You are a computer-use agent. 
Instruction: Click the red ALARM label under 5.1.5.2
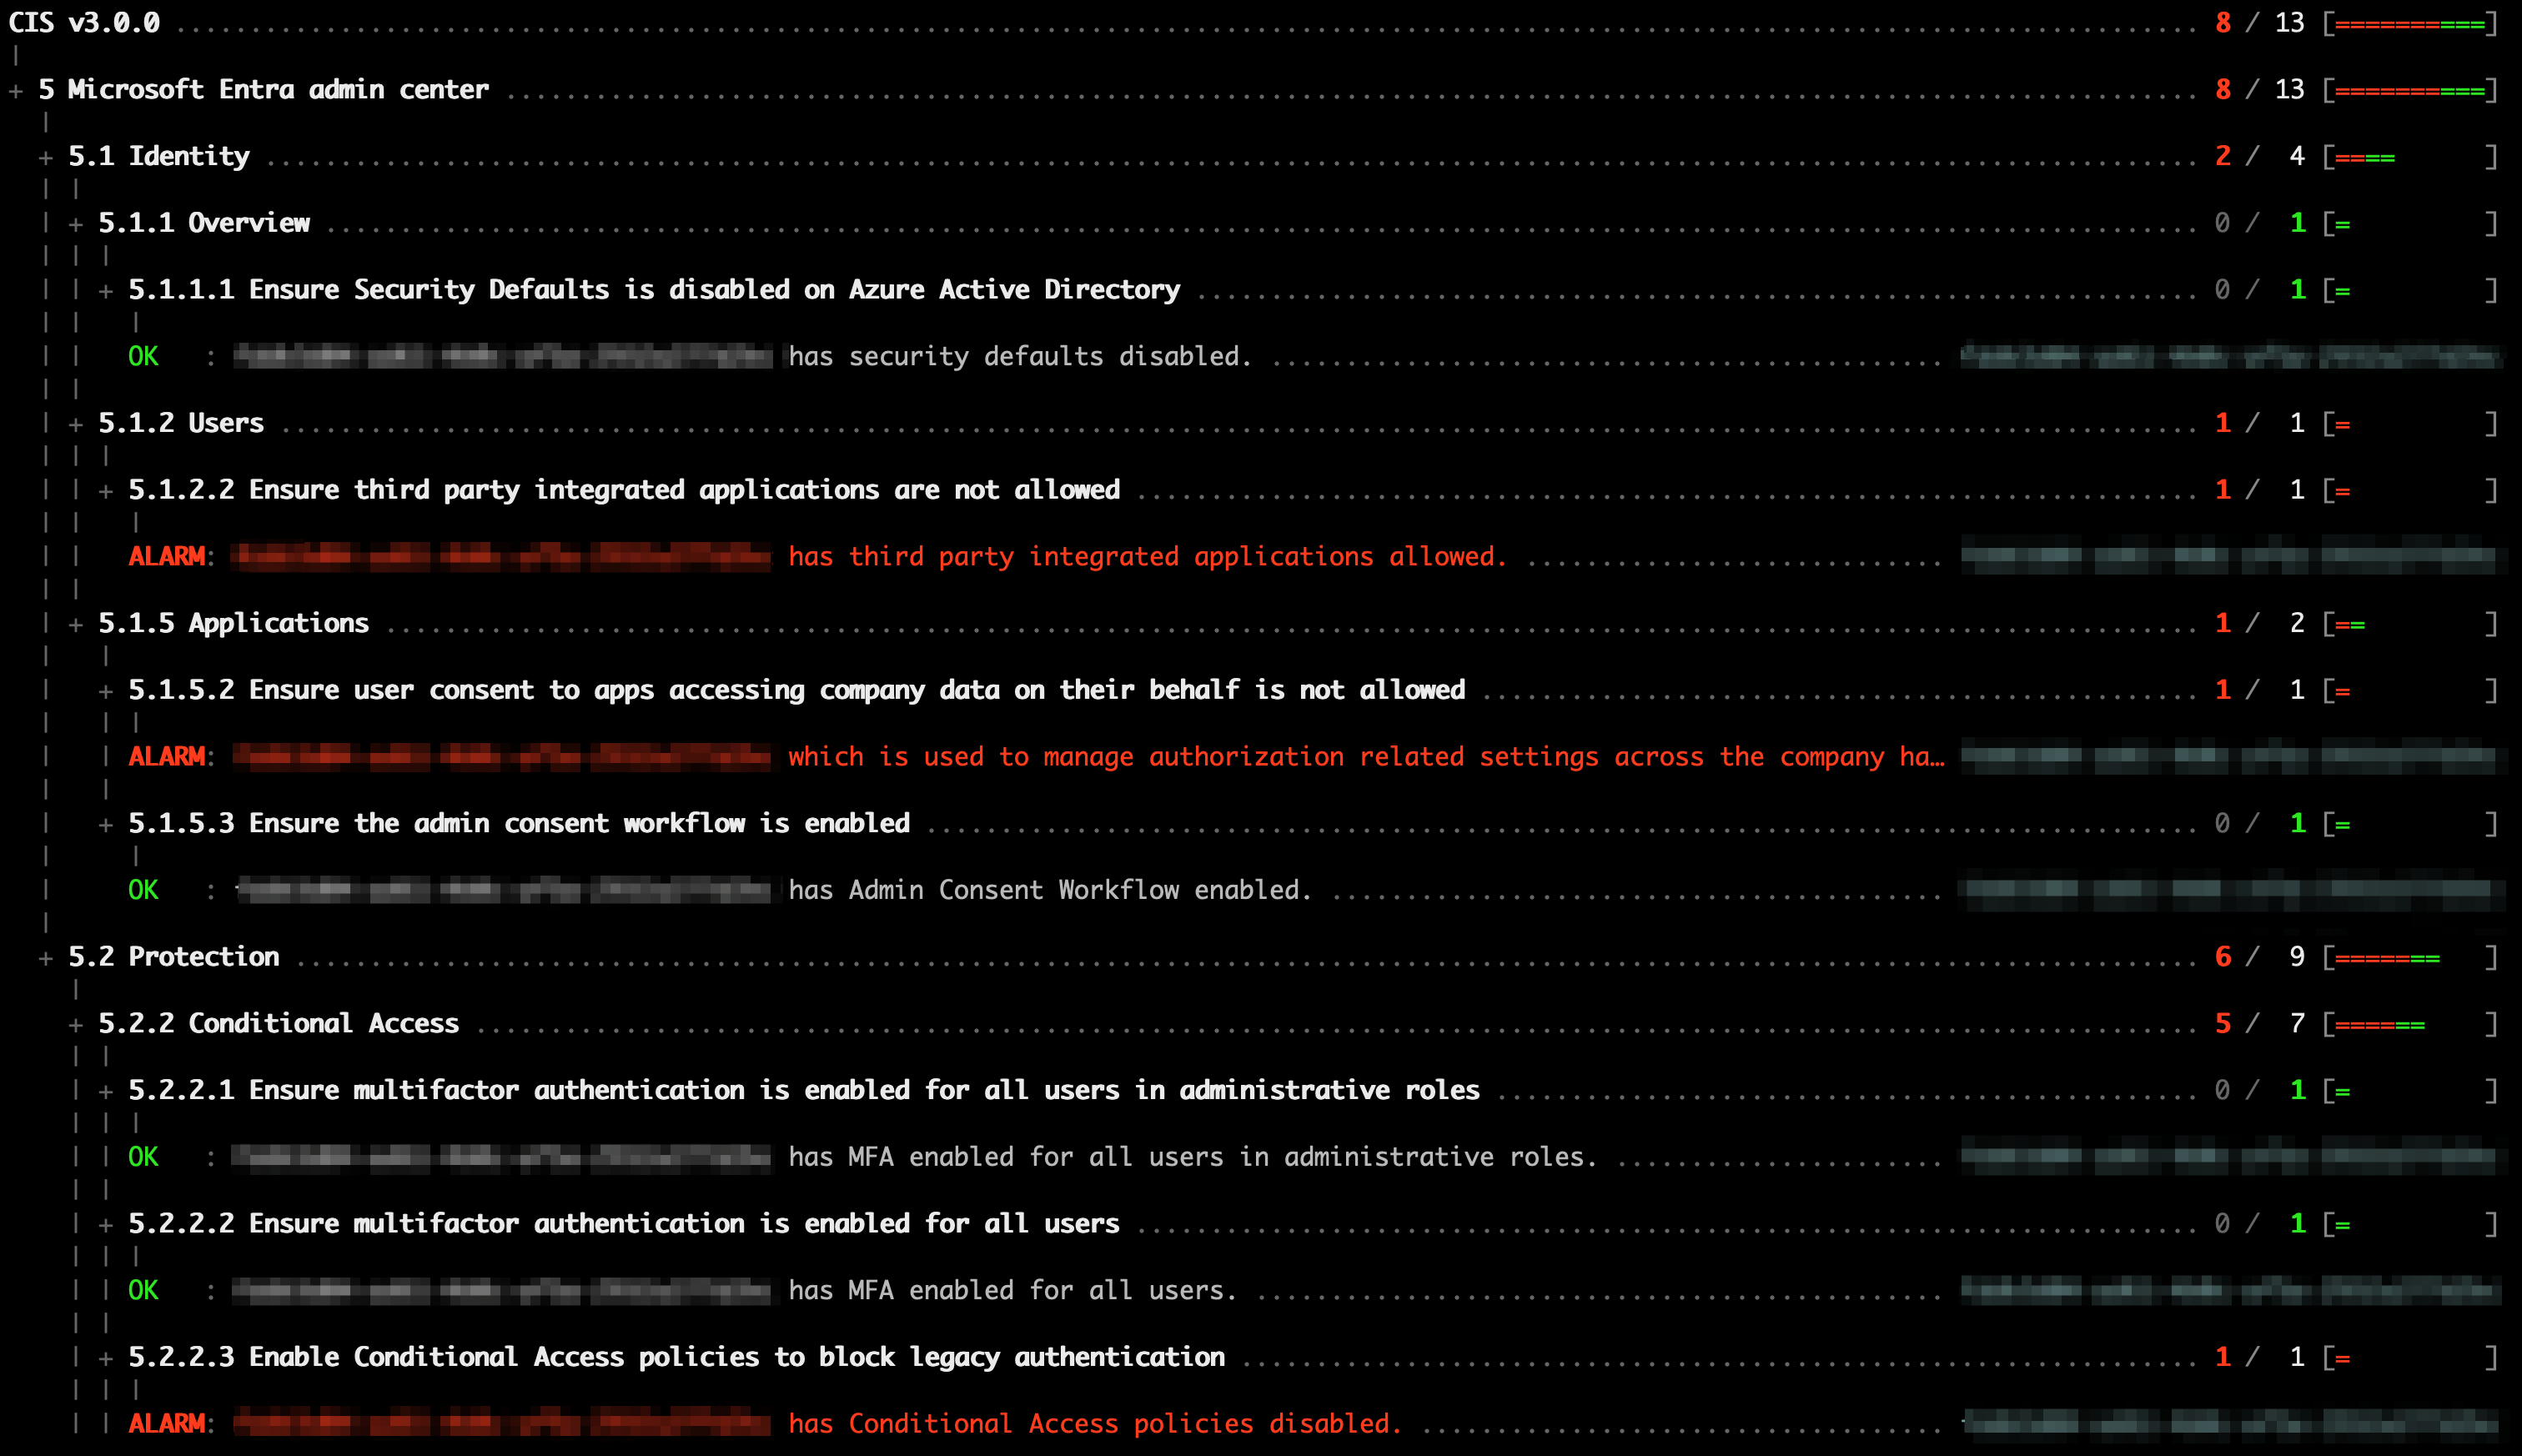point(166,757)
